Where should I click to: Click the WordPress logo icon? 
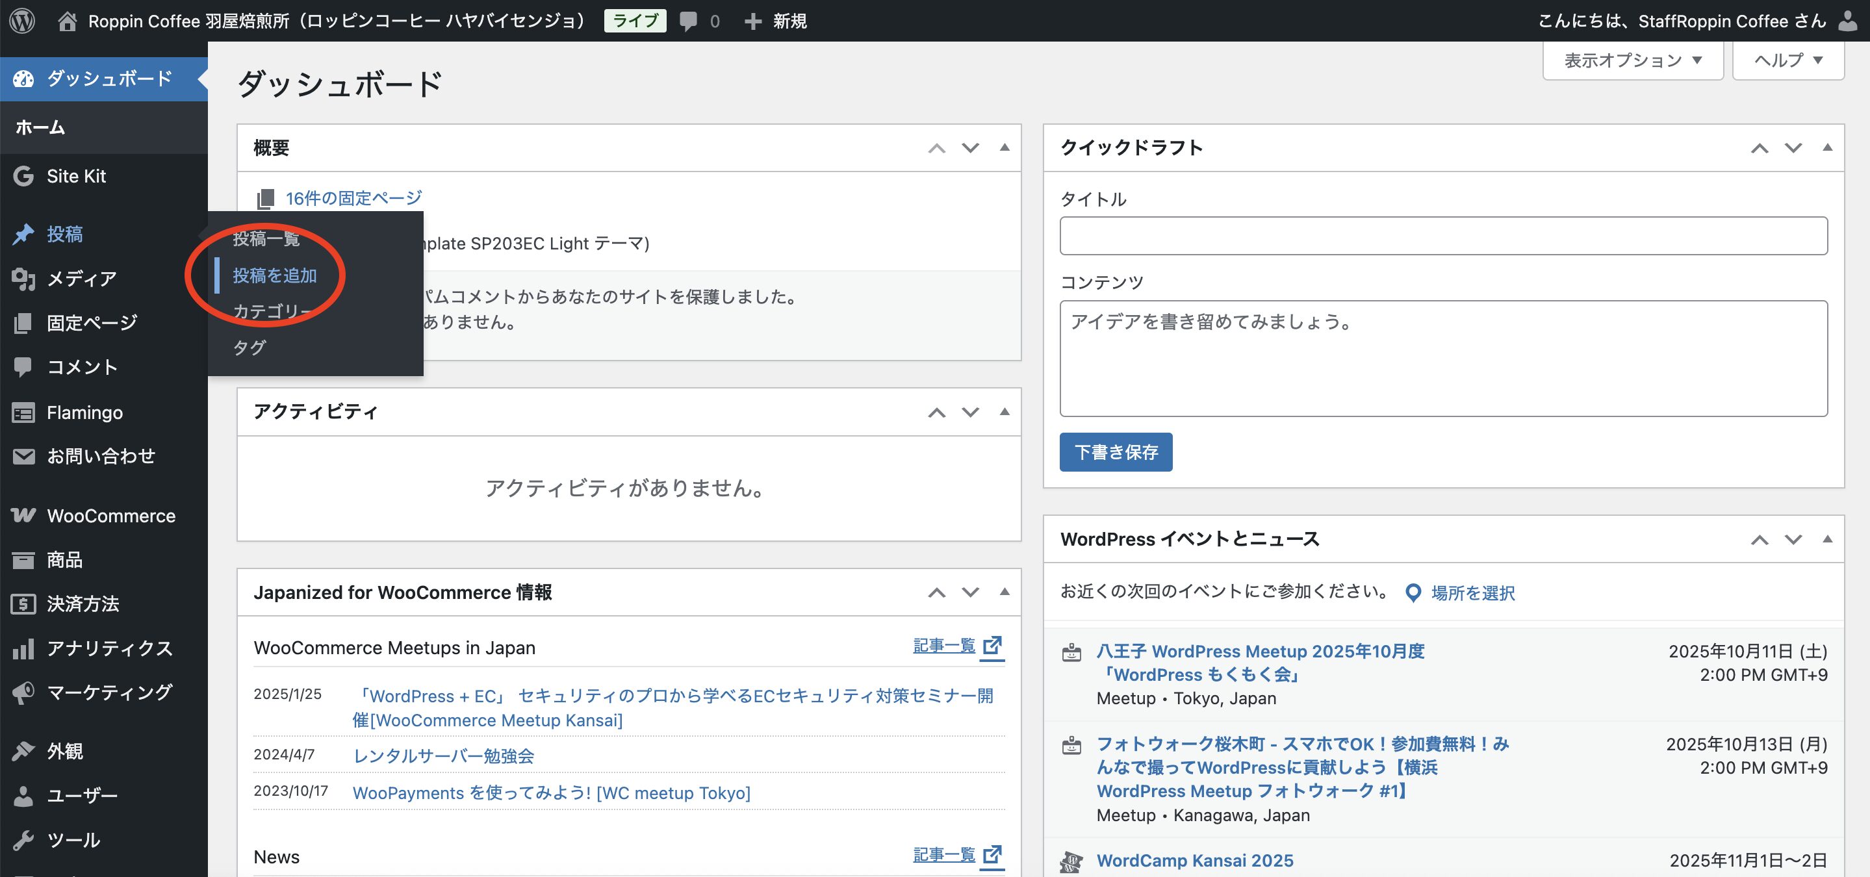point(23,20)
